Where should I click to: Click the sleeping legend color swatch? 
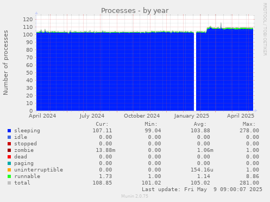click(9, 131)
